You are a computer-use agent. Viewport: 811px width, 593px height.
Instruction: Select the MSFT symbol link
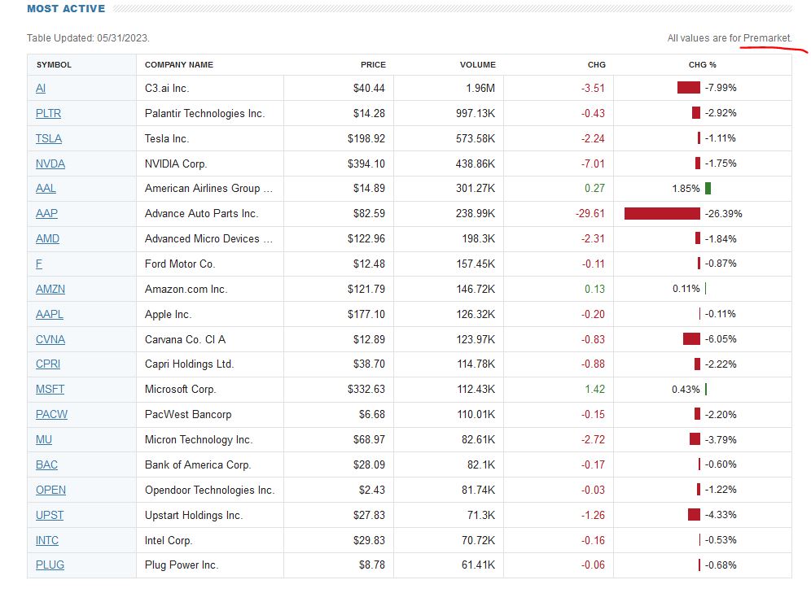coord(50,389)
